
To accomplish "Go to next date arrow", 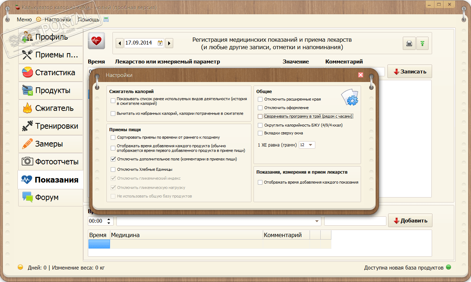I will pos(169,43).
